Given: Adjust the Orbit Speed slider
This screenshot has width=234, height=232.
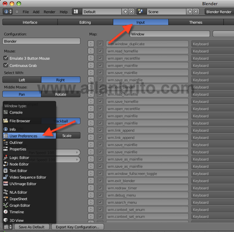Looking at the screenshot, I should [68, 159].
